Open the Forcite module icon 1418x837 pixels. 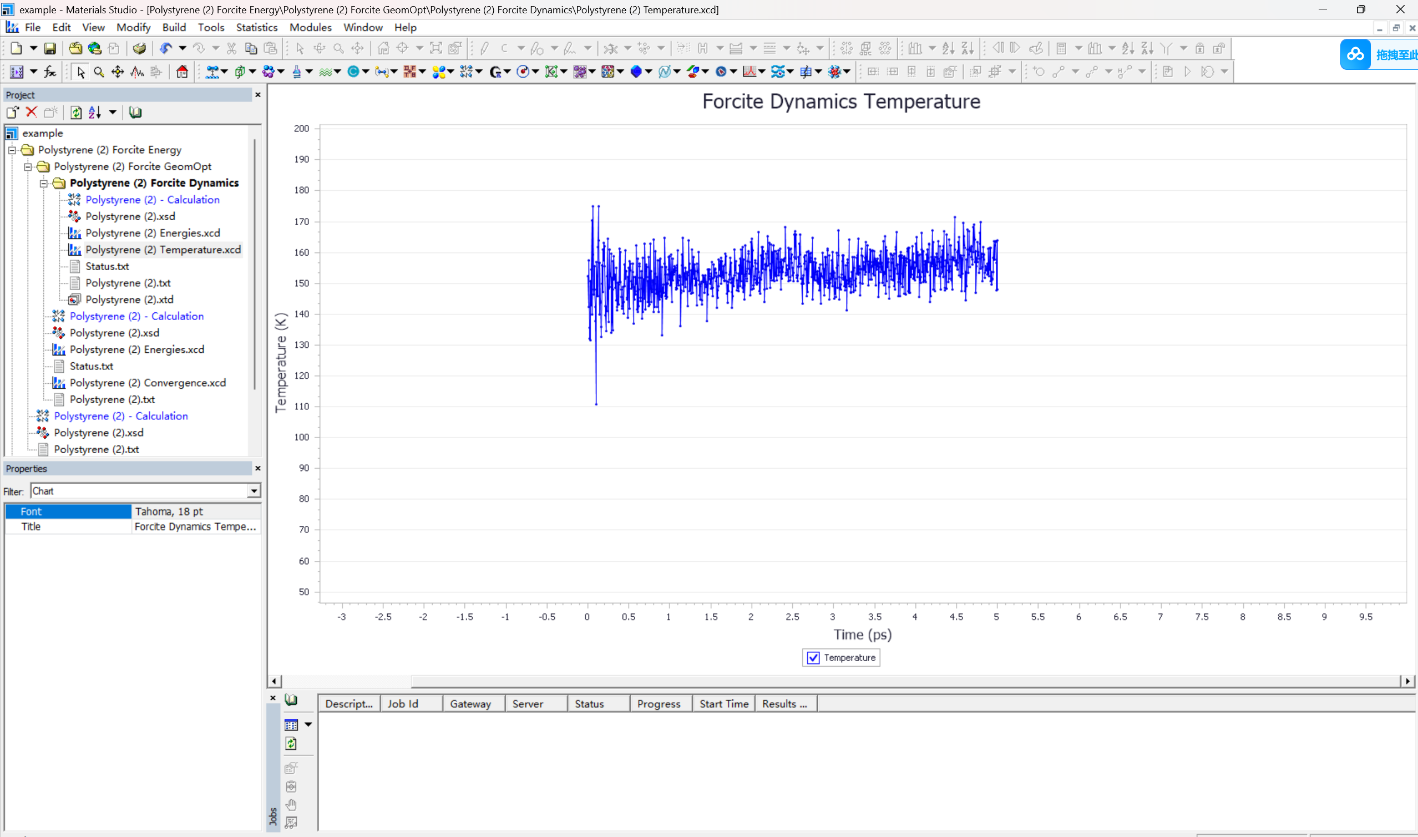click(466, 72)
